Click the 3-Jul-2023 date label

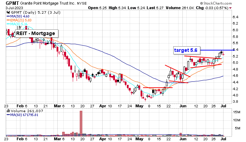click(x=14, y=8)
